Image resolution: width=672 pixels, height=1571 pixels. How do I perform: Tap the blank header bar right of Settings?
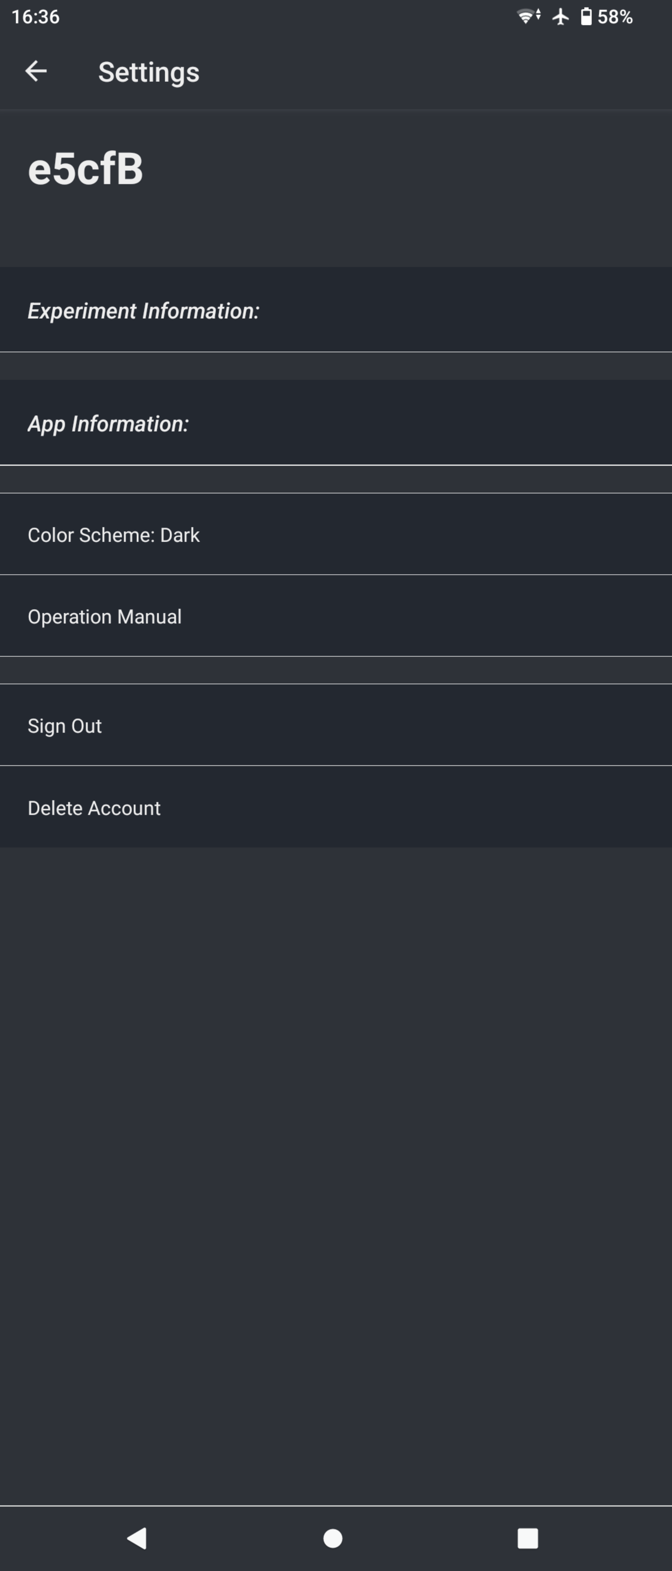tap(436, 71)
